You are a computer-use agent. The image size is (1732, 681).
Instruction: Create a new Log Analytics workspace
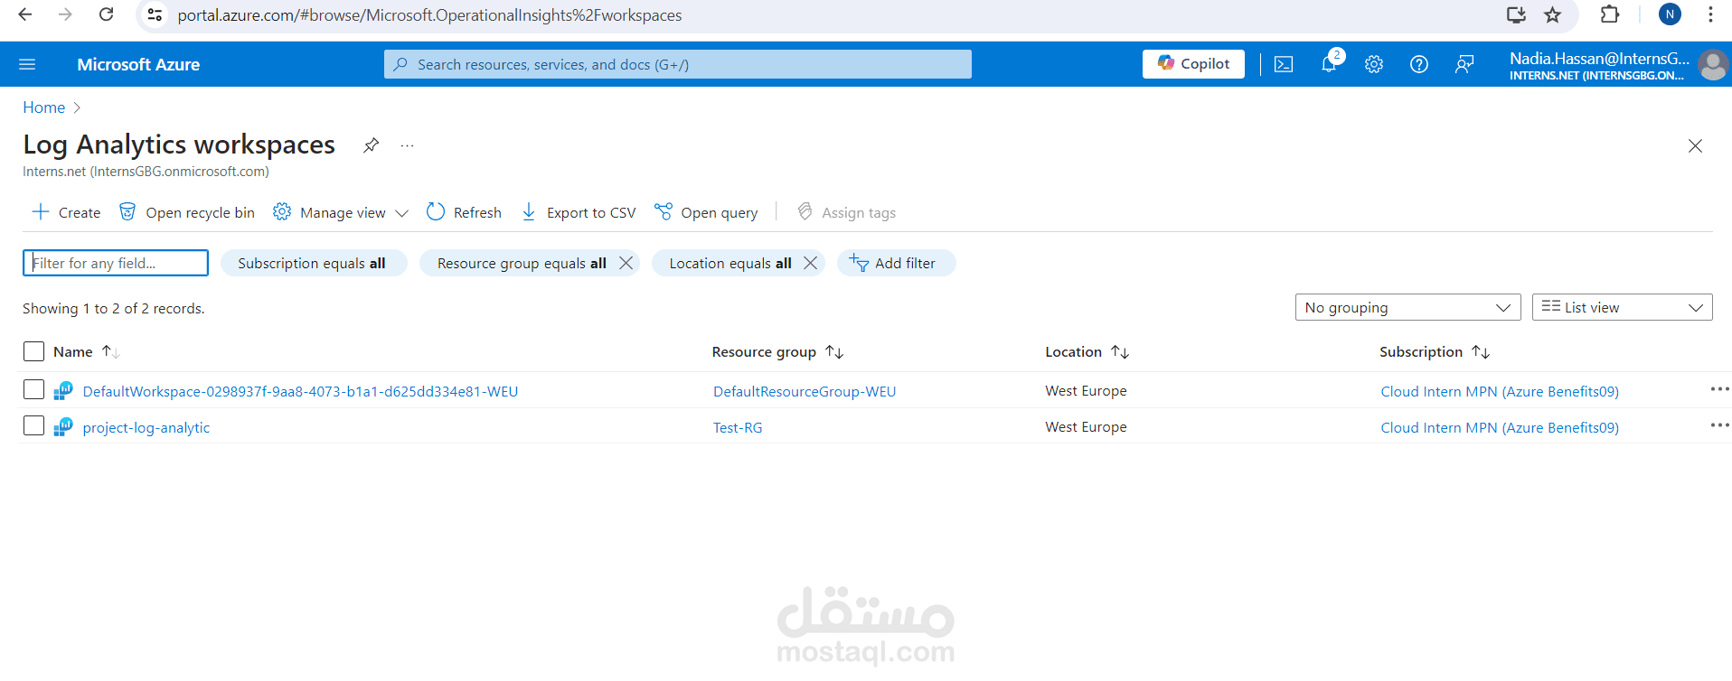point(66,212)
